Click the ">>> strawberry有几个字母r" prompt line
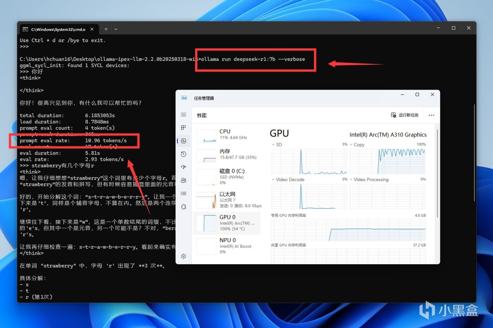 click(57, 165)
